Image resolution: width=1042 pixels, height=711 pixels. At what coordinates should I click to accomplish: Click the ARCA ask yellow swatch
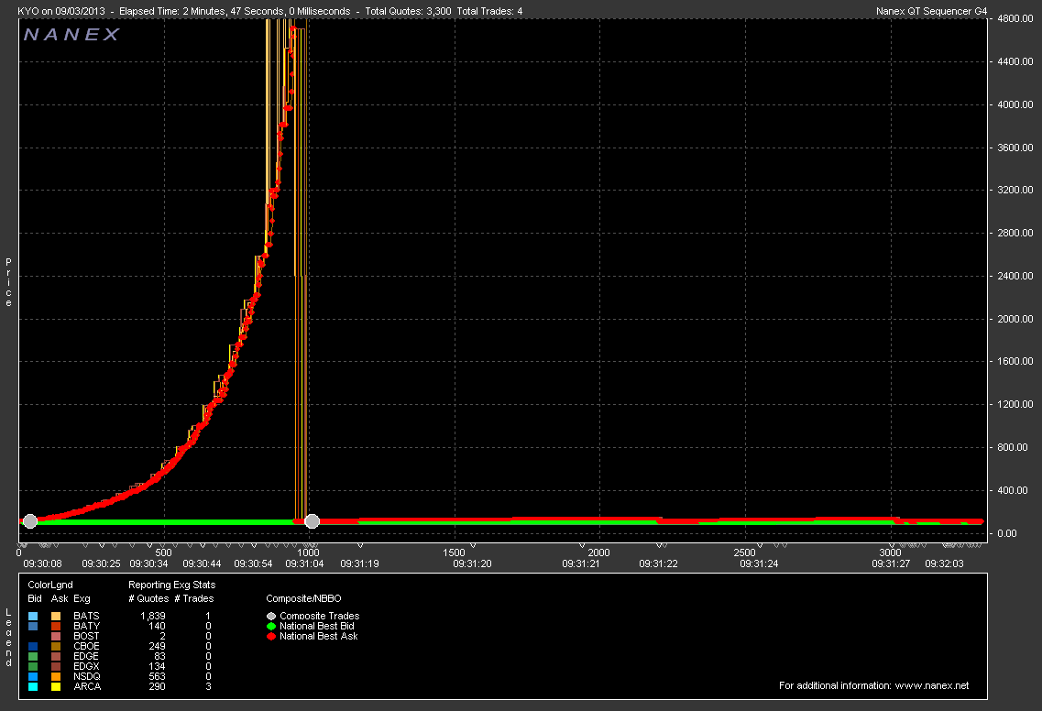click(x=57, y=686)
